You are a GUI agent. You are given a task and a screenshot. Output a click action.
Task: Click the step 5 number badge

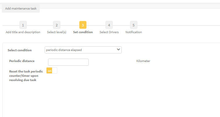coord(134,25)
